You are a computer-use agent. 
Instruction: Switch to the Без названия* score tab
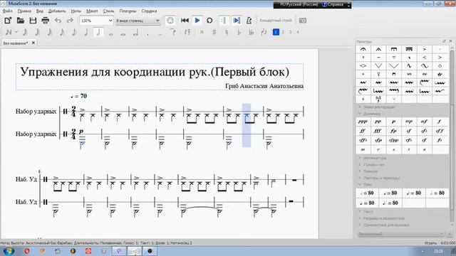16,43
